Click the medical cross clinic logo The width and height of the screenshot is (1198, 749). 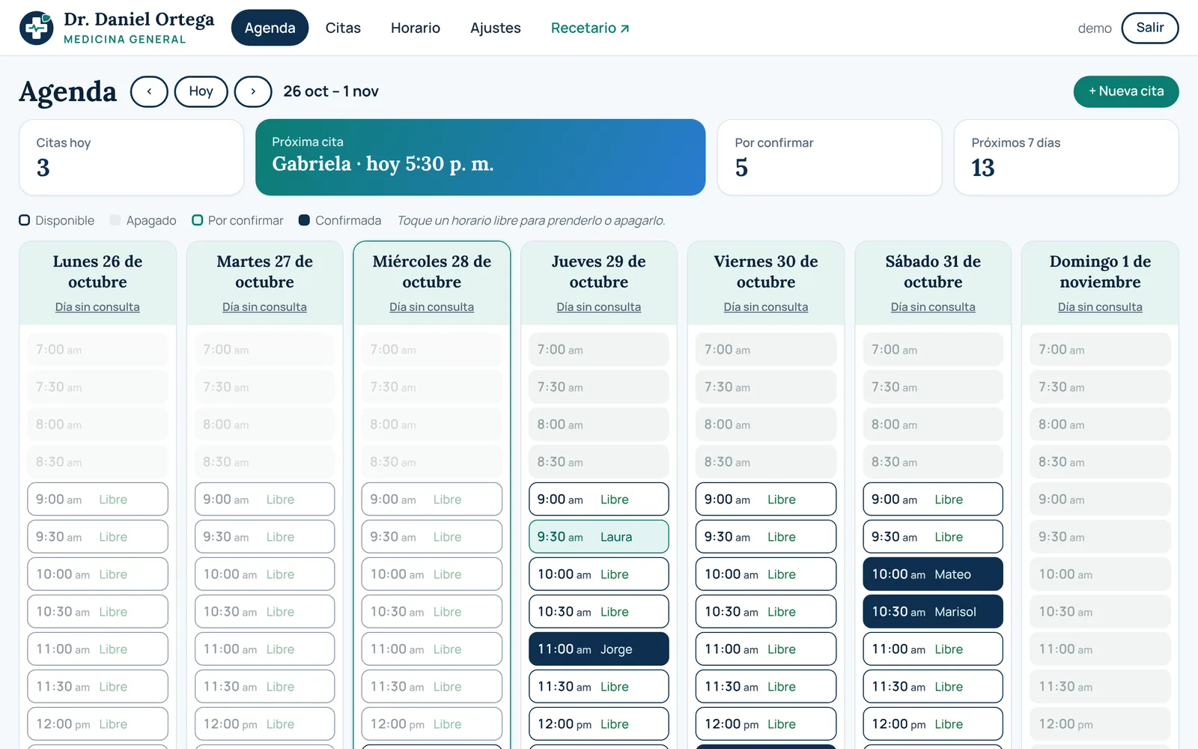tap(36, 28)
